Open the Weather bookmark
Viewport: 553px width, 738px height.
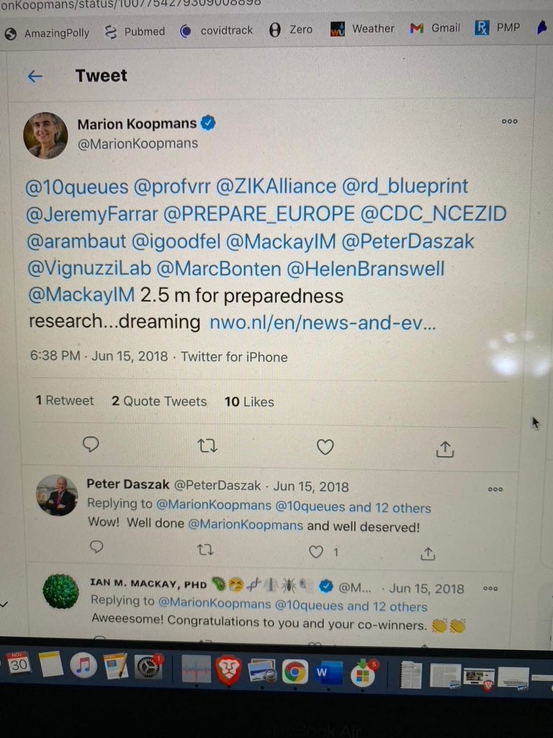click(362, 29)
